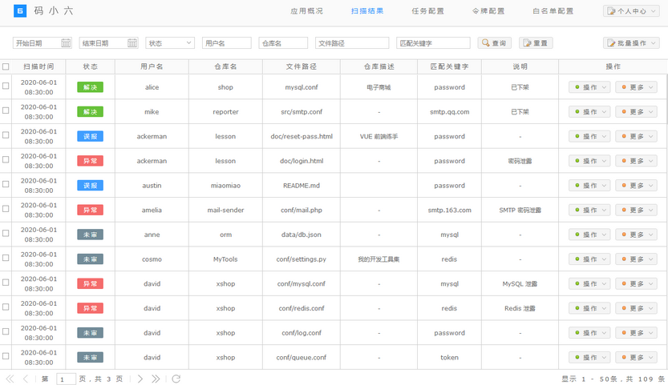Viewport: 668px width, 385px height.
Task: Click the page number input box
Action: point(66,379)
